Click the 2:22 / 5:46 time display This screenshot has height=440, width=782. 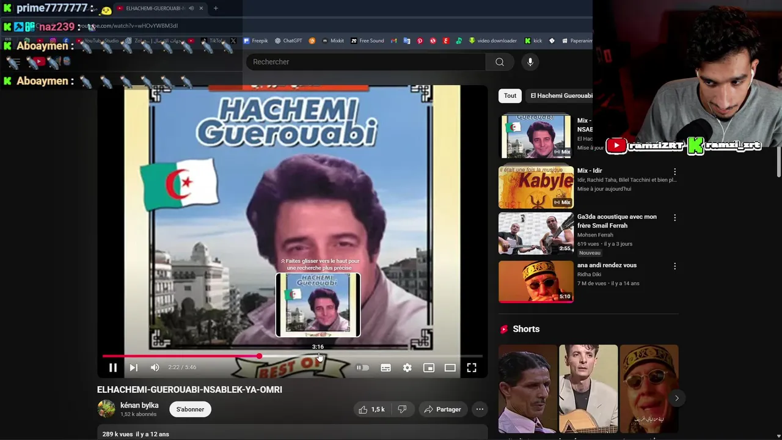tap(182, 367)
